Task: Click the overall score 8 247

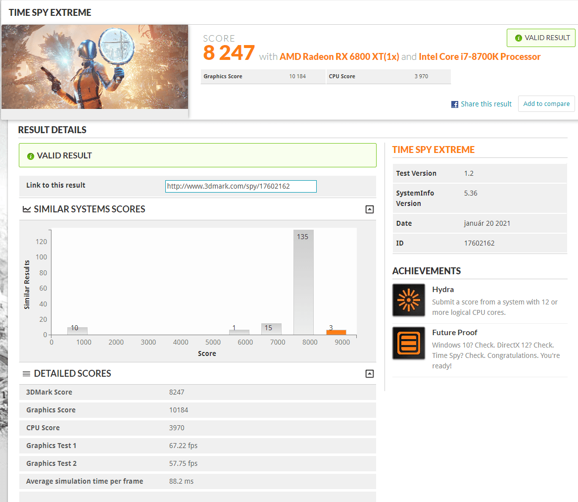Action: coord(229,53)
